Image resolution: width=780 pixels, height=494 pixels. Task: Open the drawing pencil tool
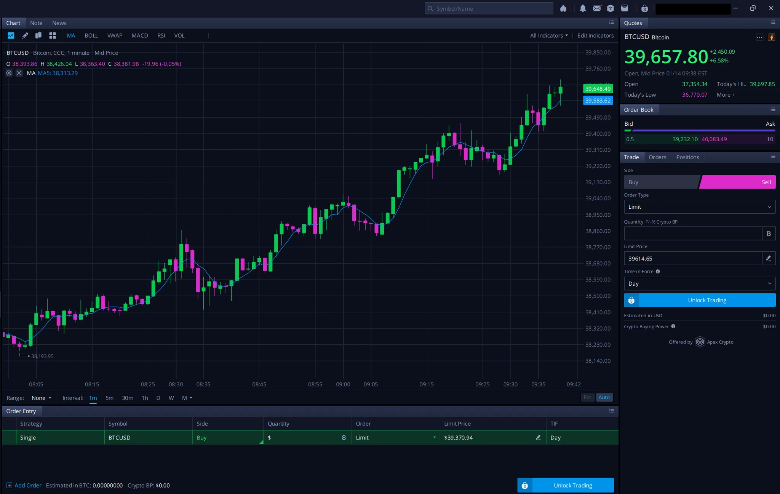pyautogui.click(x=25, y=35)
